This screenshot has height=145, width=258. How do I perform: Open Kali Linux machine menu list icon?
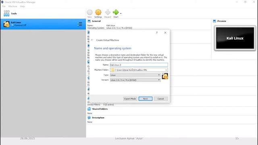(x=80, y=24)
